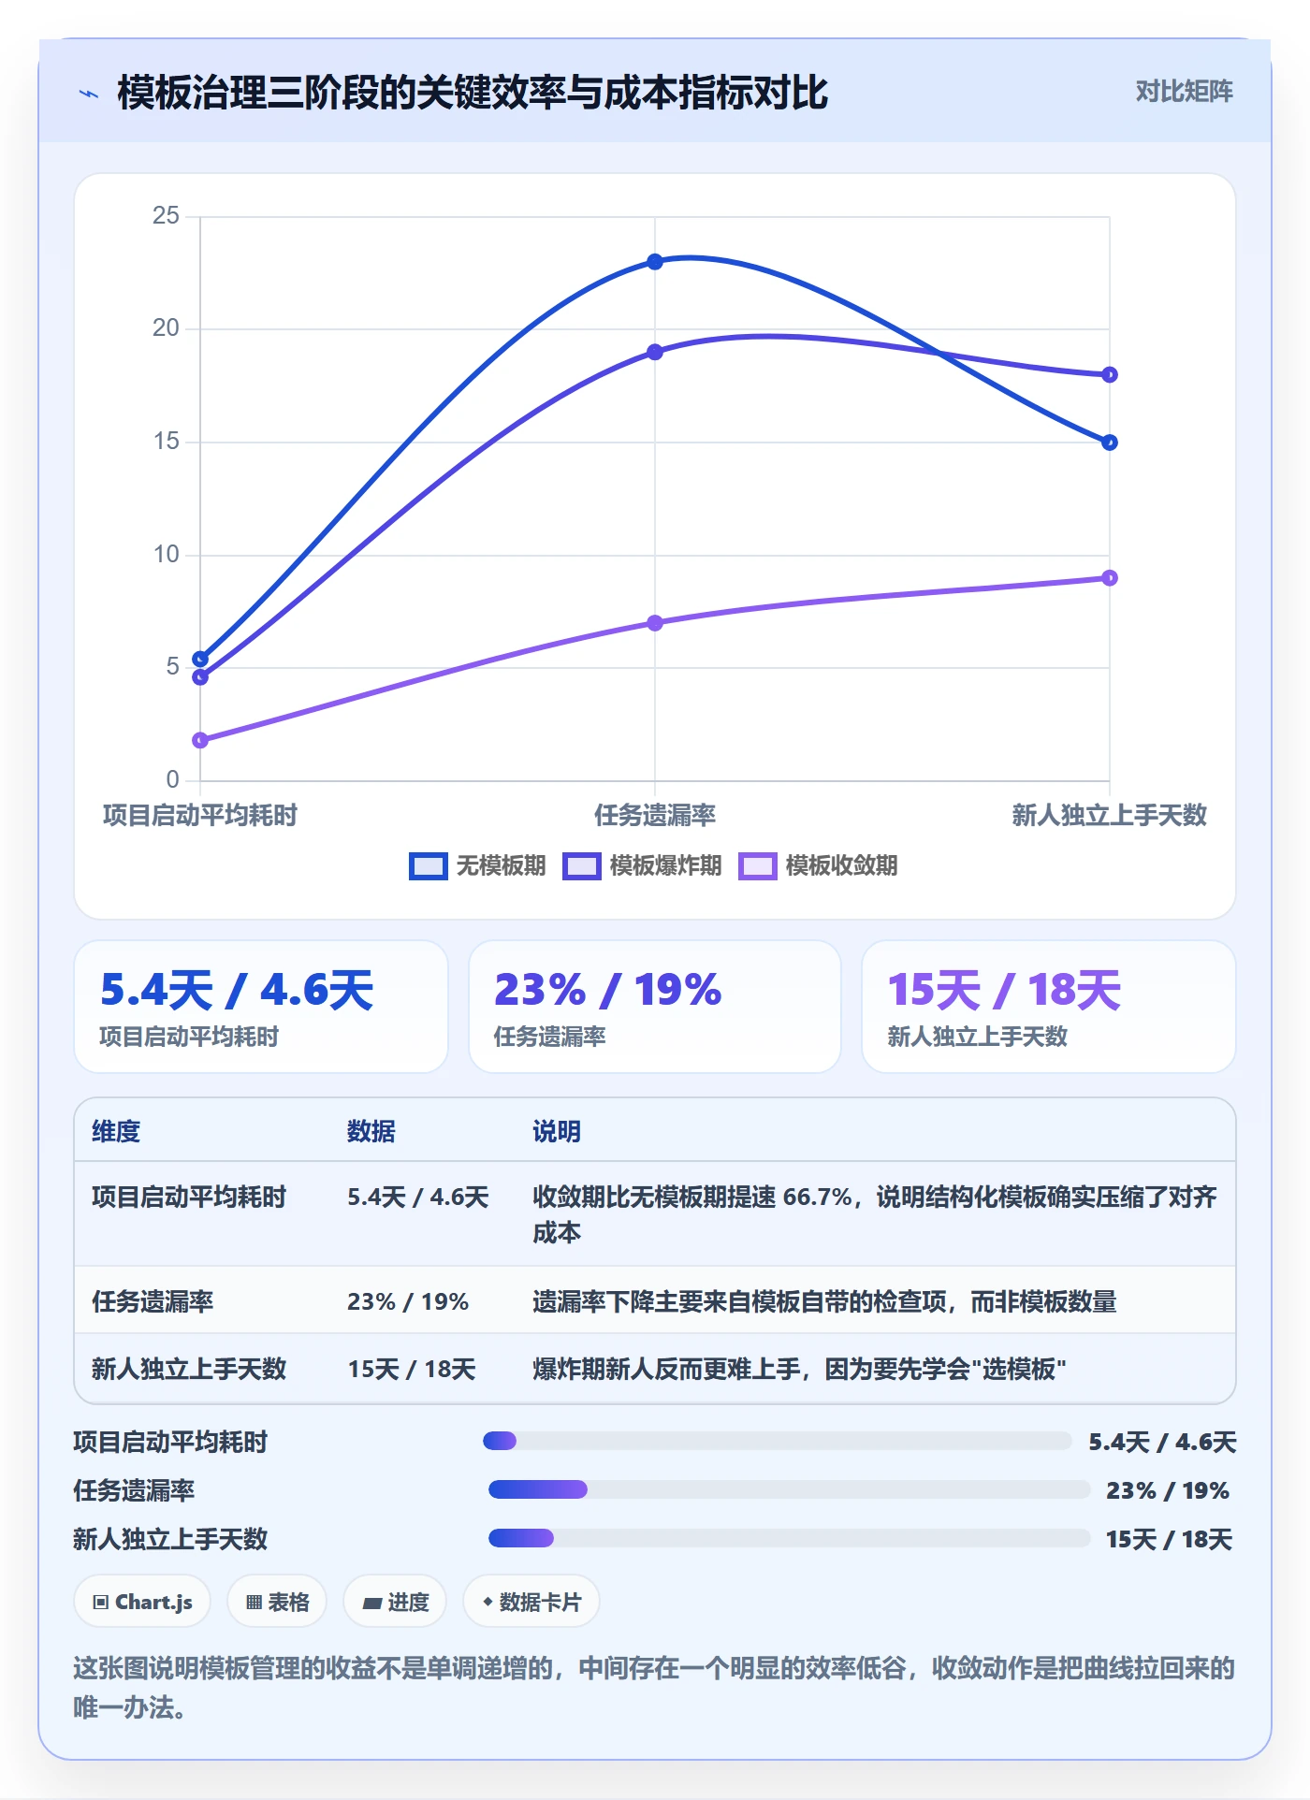This screenshot has width=1310, height=1800.
Task: Click the 5.4天 / 4.6天 data card
Action: coord(261,1007)
